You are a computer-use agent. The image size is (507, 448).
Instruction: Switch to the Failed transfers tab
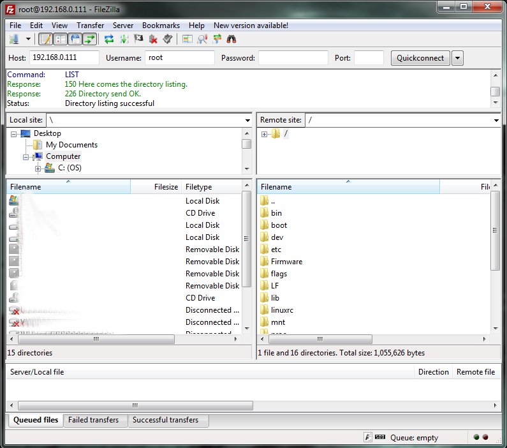click(x=95, y=420)
